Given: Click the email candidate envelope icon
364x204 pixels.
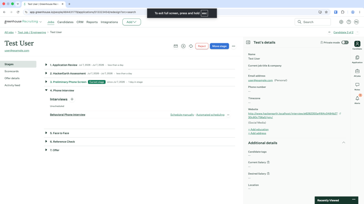Looking at the screenshot, I should [175, 46].
